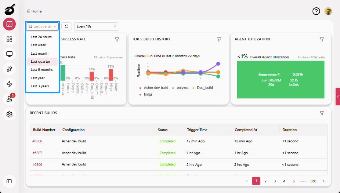Click the linux-ninja-1 green utilization block
340x193 pixels.
[281, 80]
